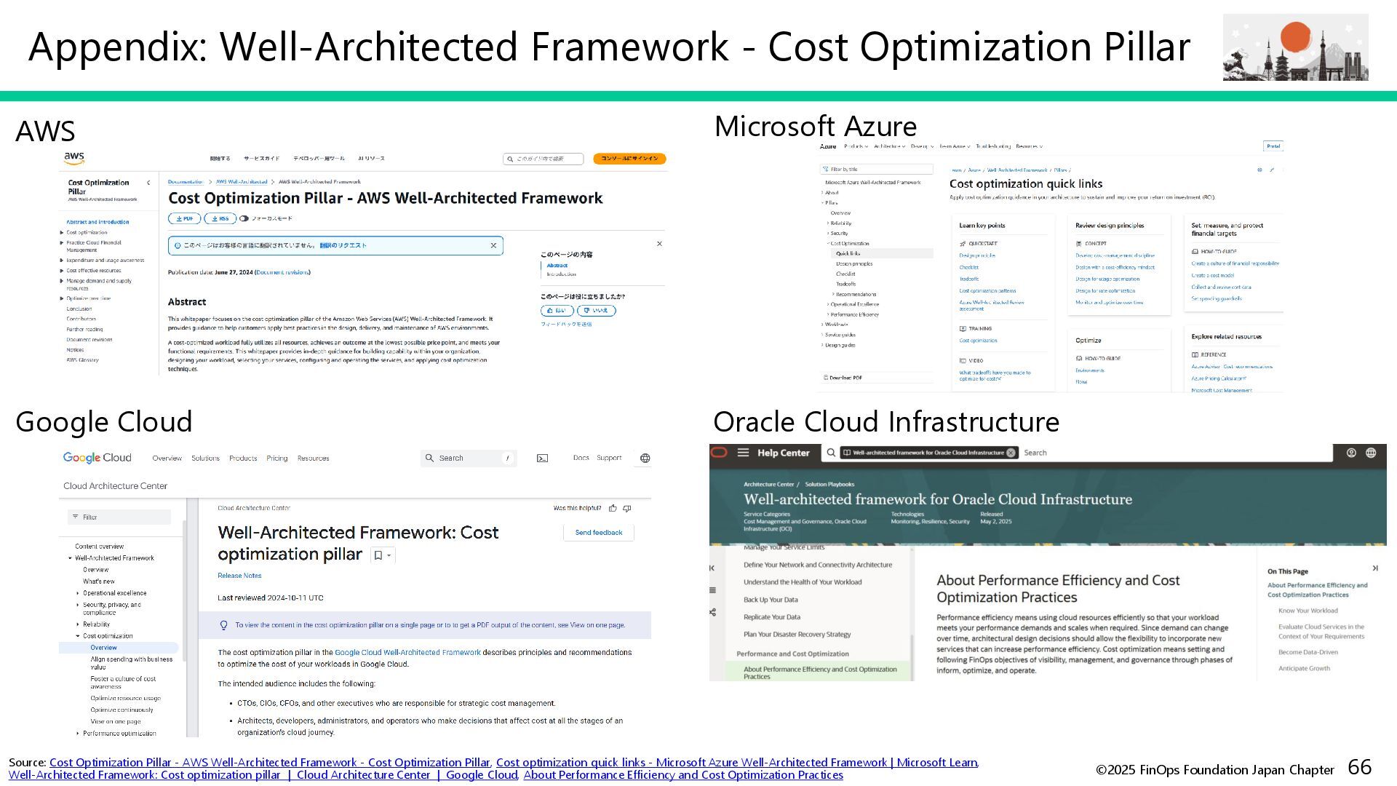1397x786 pixels.
Task: Focus Azure Filter by title field
Action: pos(876,169)
